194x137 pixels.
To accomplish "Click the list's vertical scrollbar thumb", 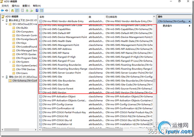I will tap(154, 80).
